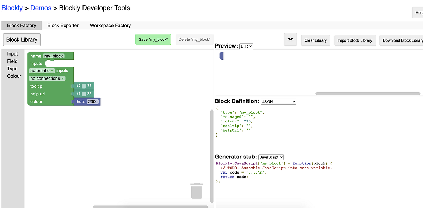Expand the no connections dropdown
This screenshot has width=423, height=208.
coord(47,78)
